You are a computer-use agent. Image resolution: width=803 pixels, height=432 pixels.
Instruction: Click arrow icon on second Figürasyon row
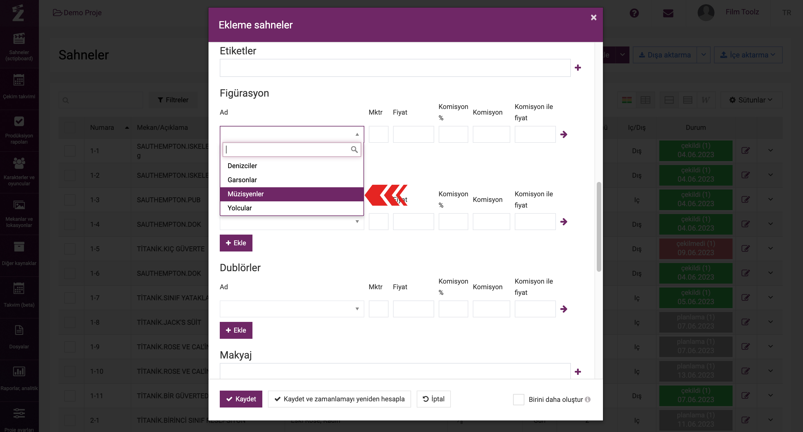pos(564,221)
